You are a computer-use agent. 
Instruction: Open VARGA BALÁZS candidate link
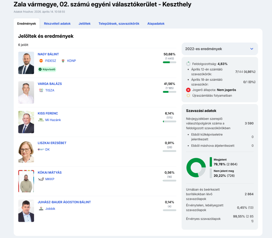(x=50, y=84)
